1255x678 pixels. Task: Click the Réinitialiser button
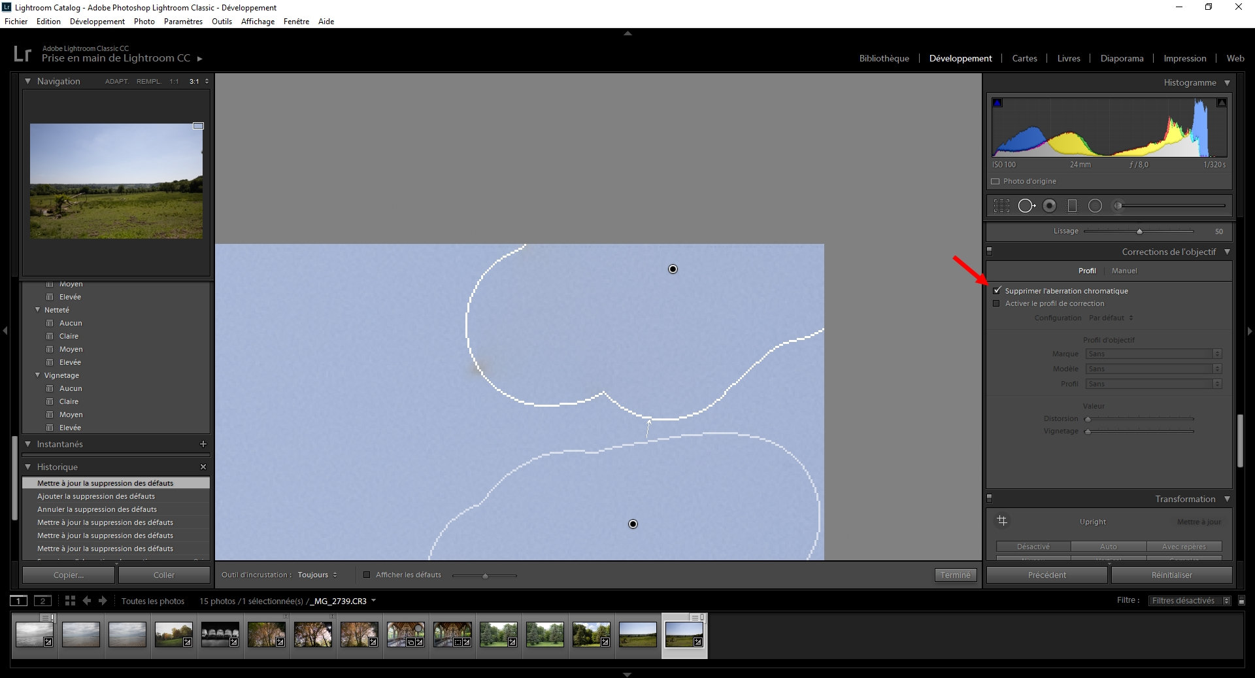[x=1172, y=575]
